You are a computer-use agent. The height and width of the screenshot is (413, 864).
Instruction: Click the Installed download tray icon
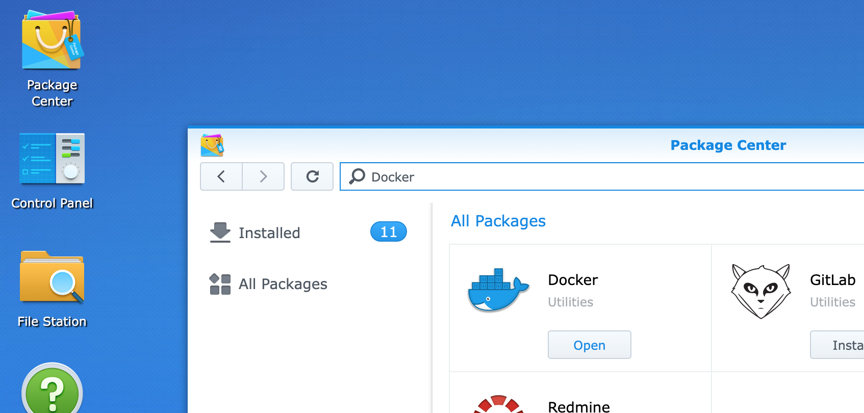pos(220,233)
